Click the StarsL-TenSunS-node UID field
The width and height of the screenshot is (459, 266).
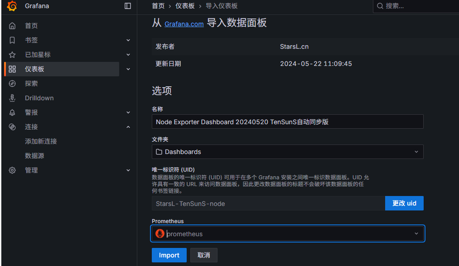(x=268, y=204)
